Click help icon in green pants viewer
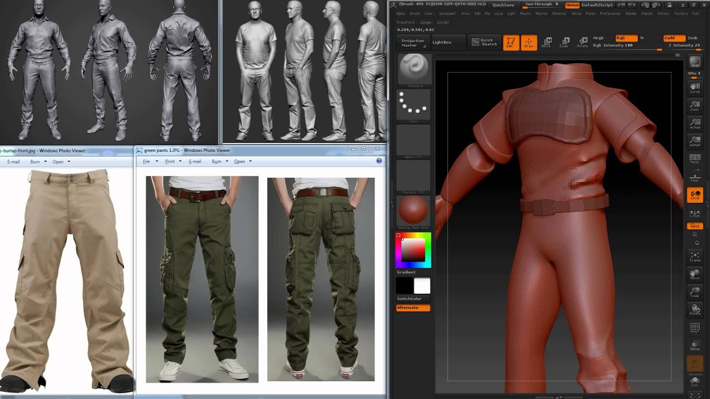Viewport: 710px width, 399px height. click(379, 161)
